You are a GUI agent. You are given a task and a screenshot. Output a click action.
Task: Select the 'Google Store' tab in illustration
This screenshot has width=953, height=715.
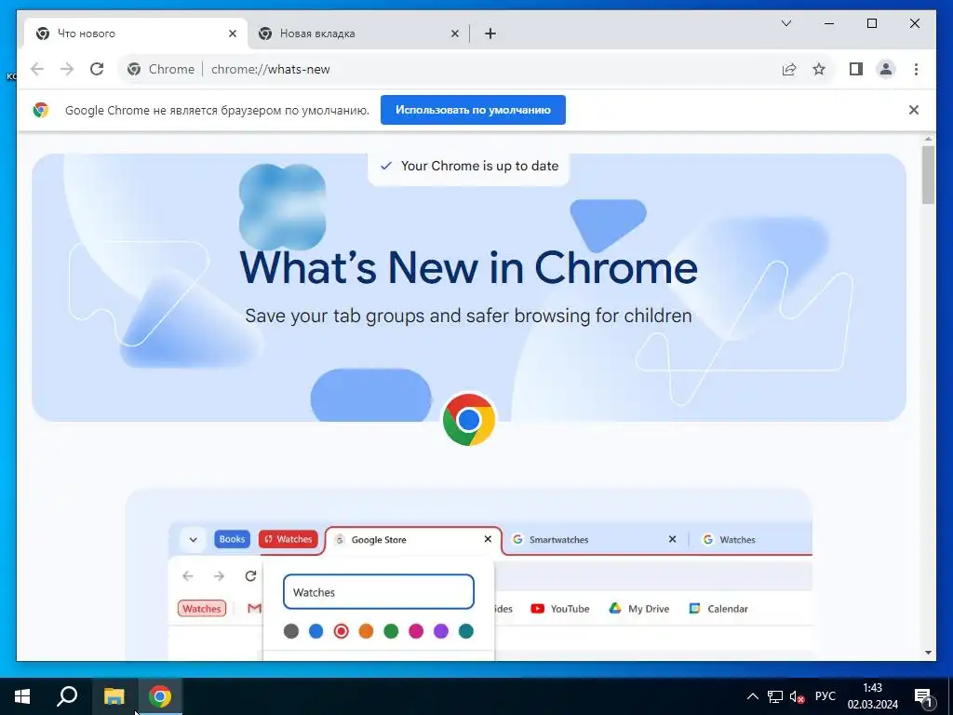tap(413, 539)
